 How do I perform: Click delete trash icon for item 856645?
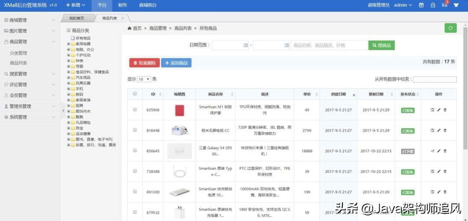(x=445, y=151)
